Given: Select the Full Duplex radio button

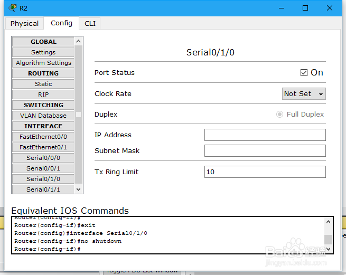Looking at the screenshot, I should coord(279,114).
